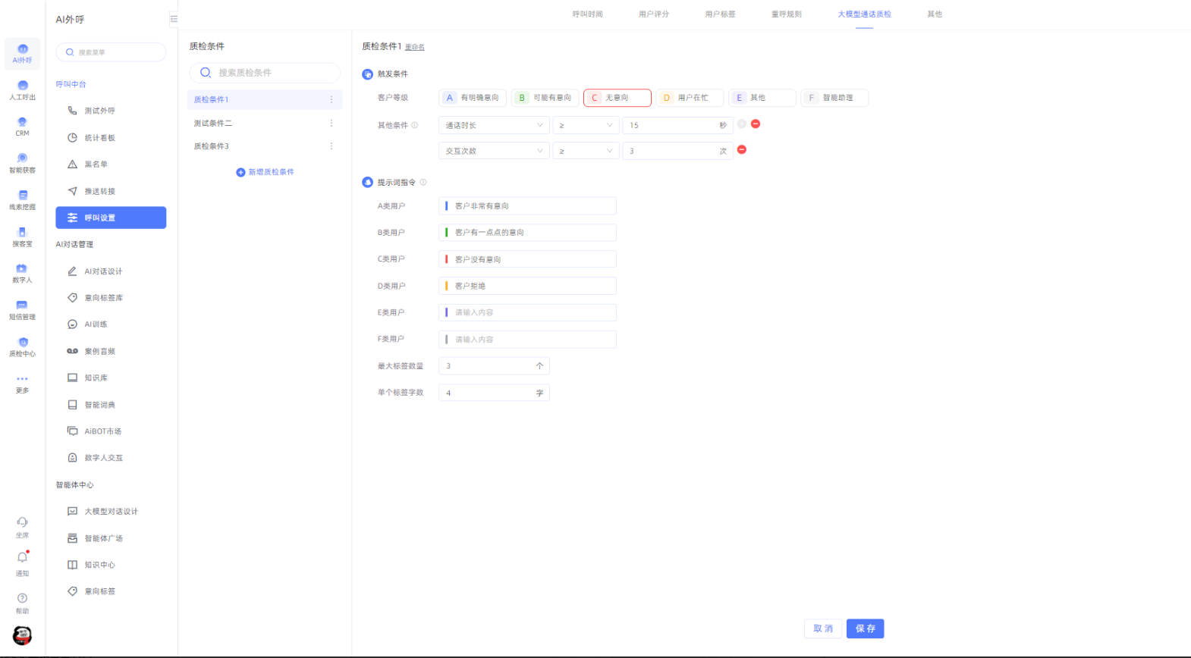Click 新增质检条件 to add condition
This screenshot has width=1191, height=658.
[265, 172]
